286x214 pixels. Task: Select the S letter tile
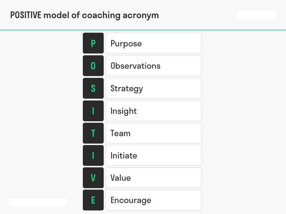tap(93, 88)
